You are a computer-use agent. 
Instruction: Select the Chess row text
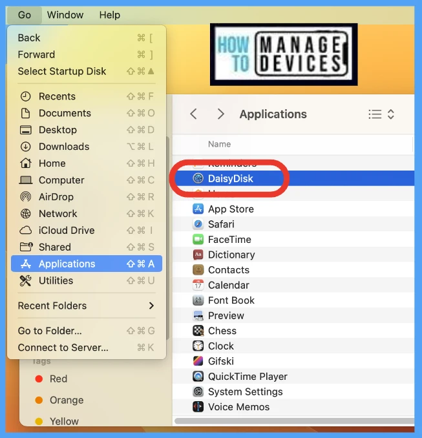point(222,331)
